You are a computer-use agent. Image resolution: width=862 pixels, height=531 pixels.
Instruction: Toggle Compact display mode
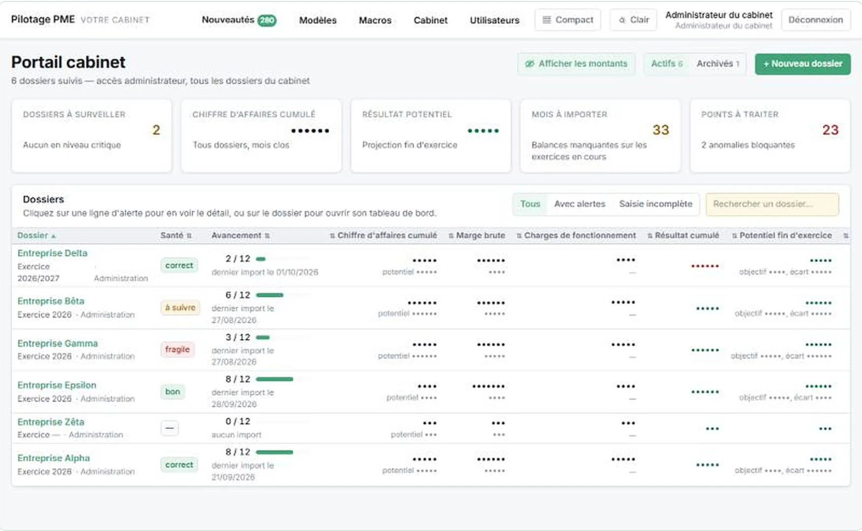click(568, 20)
